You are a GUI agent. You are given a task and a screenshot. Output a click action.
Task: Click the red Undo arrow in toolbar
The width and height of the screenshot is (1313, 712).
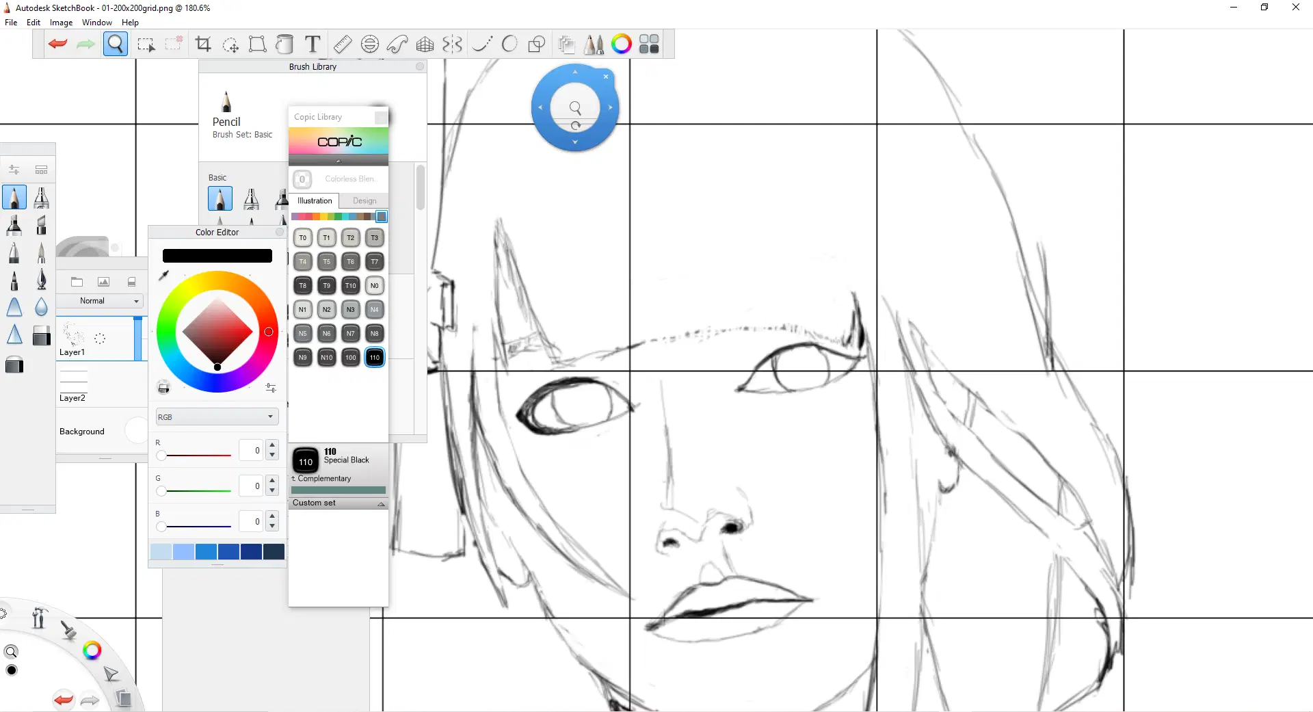click(58, 44)
